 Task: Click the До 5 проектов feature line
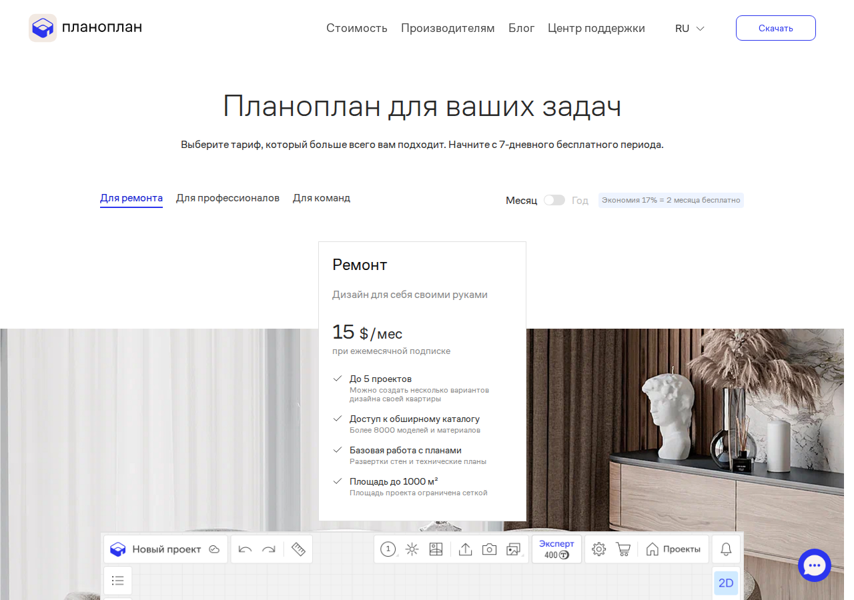(x=380, y=379)
